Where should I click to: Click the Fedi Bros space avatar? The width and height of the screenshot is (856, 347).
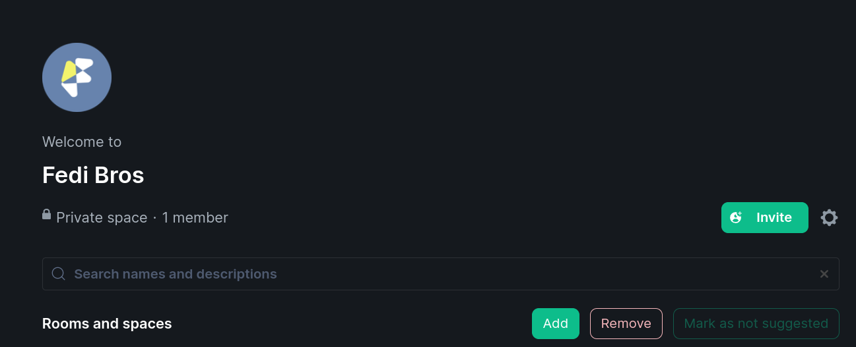point(77,77)
